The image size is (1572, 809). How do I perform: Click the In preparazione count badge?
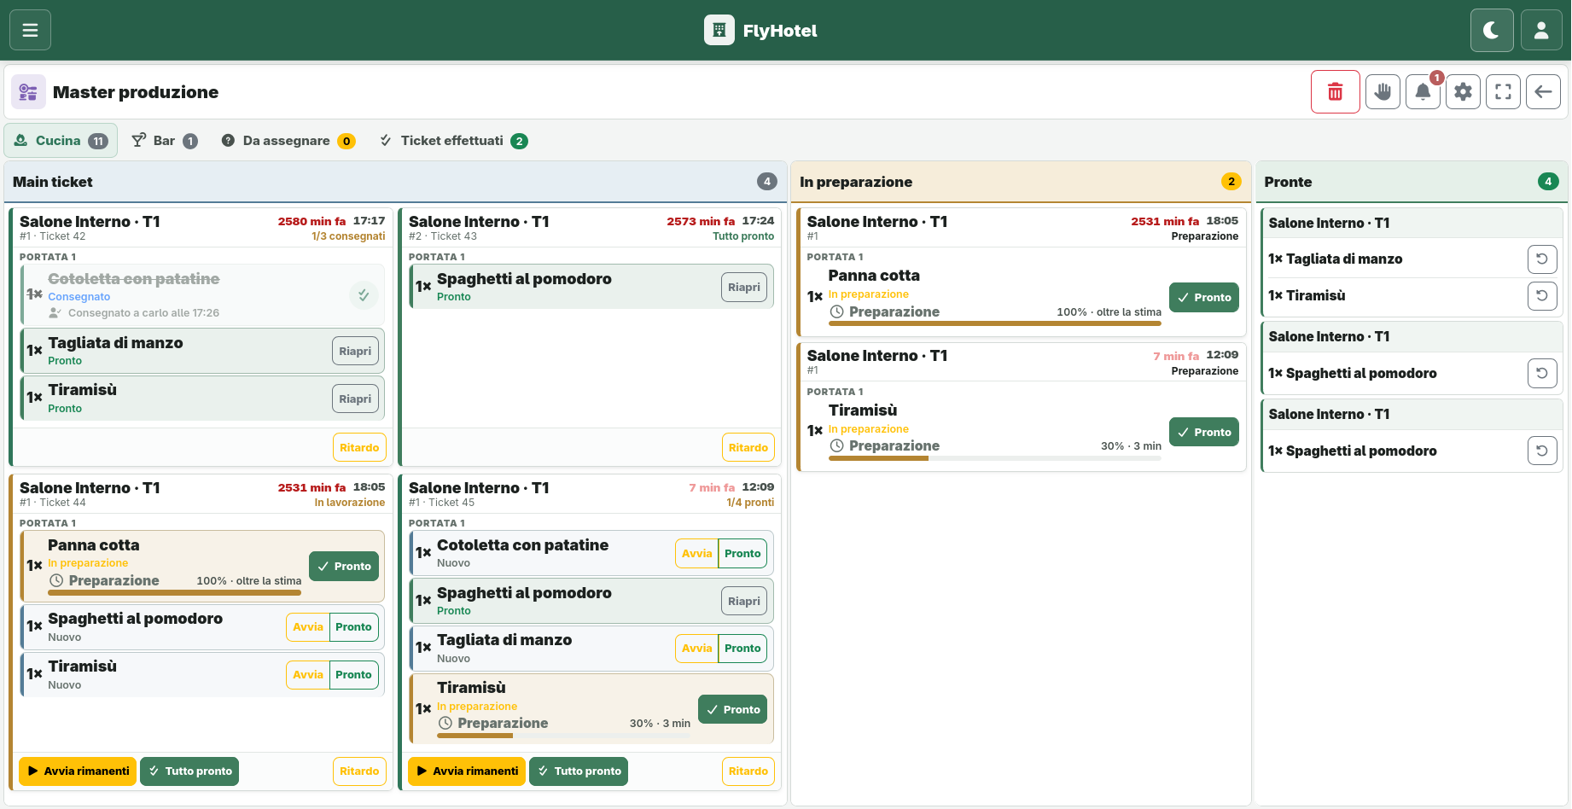tap(1231, 181)
